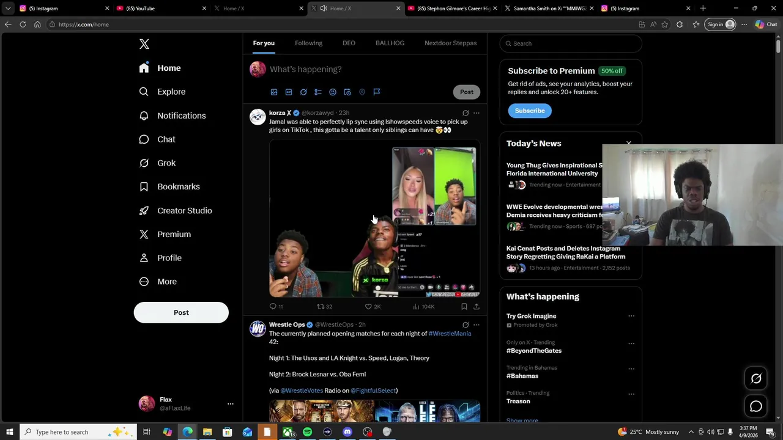Image resolution: width=783 pixels, height=440 pixels.
Task: Add a poll to the composer
Action: [318, 92]
